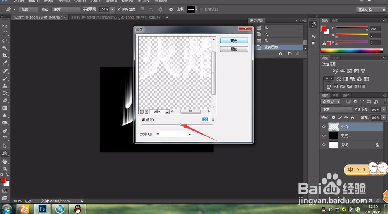Create new snapshot camera icon in History

pos(289,53)
